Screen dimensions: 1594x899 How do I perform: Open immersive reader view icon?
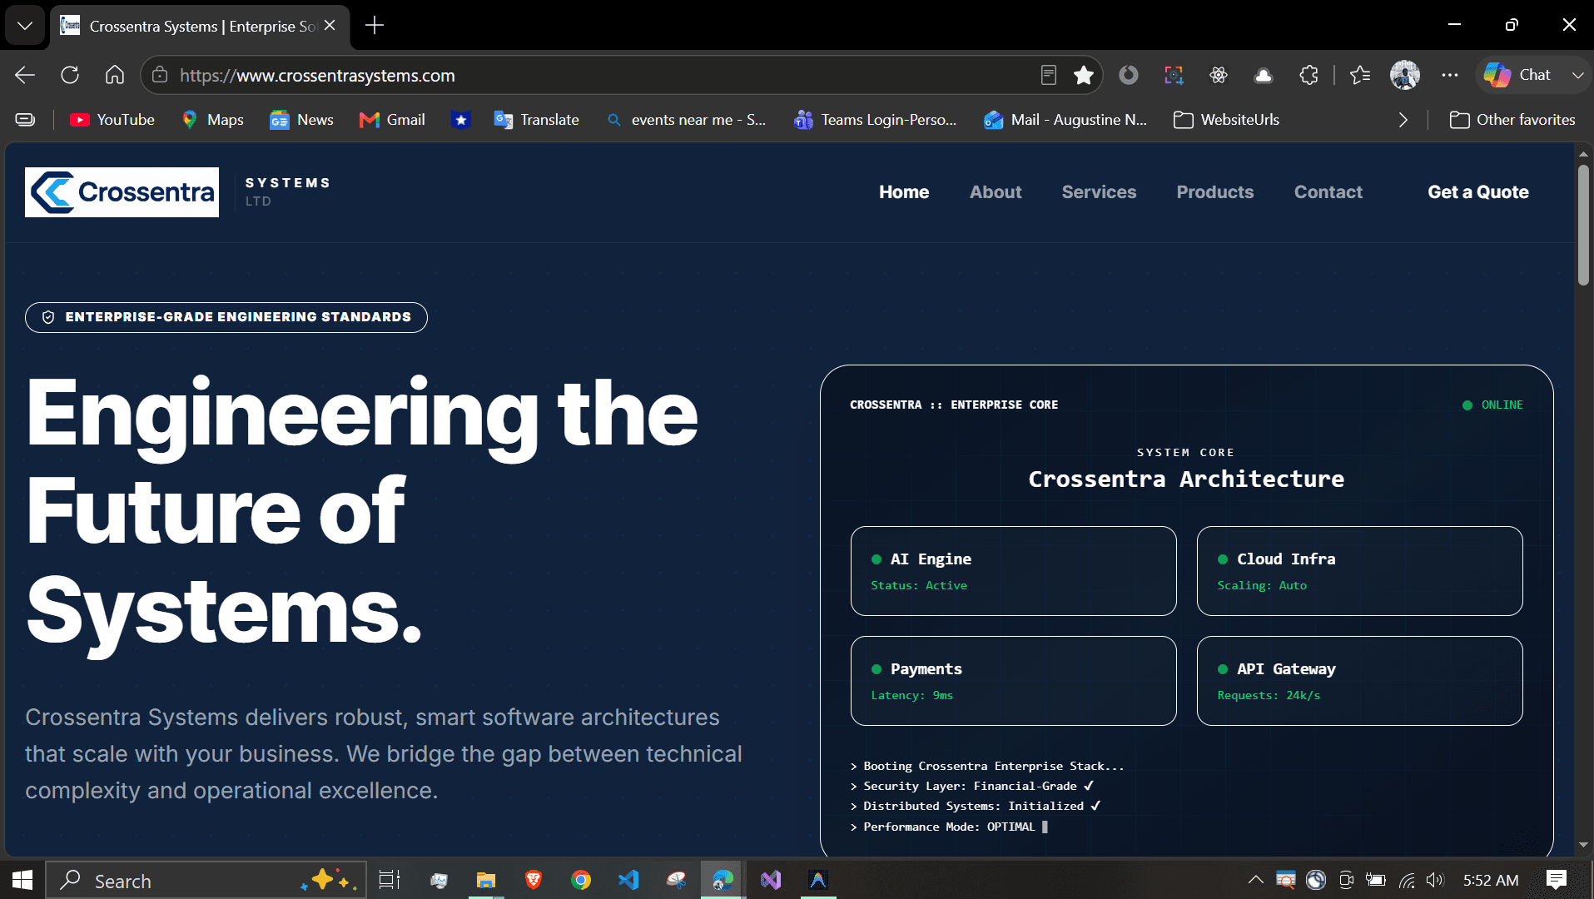(x=1049, y=75)
